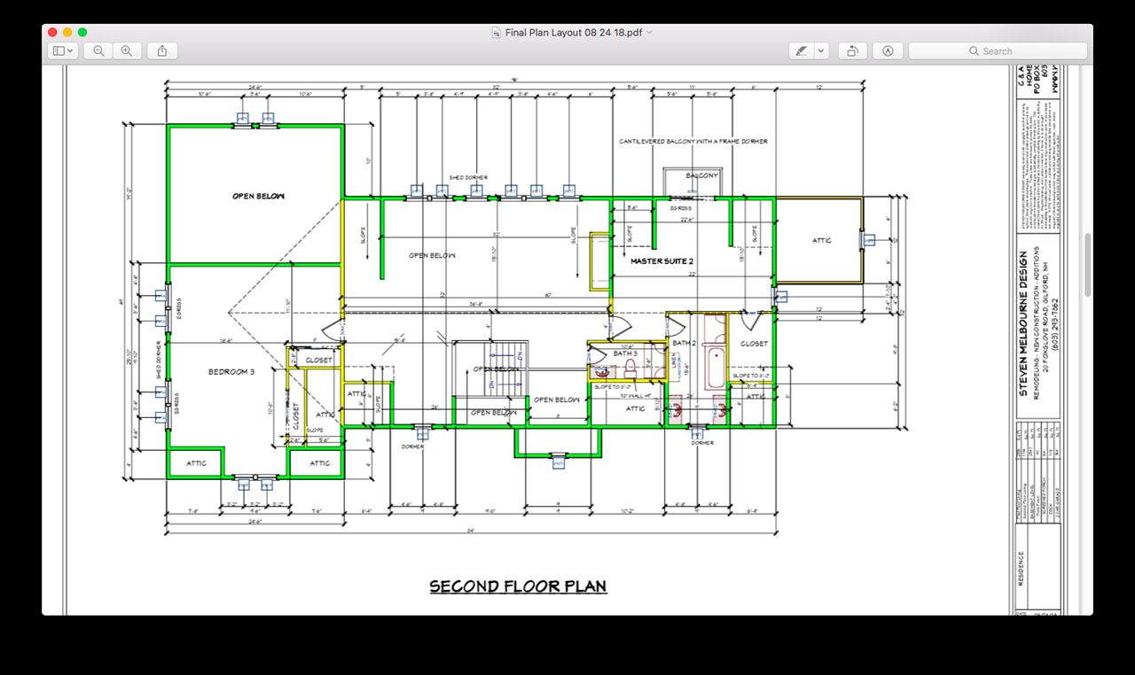Zoom in using the plus magnifier
This screenshot has height=675, width=1135.
point(127,50)
